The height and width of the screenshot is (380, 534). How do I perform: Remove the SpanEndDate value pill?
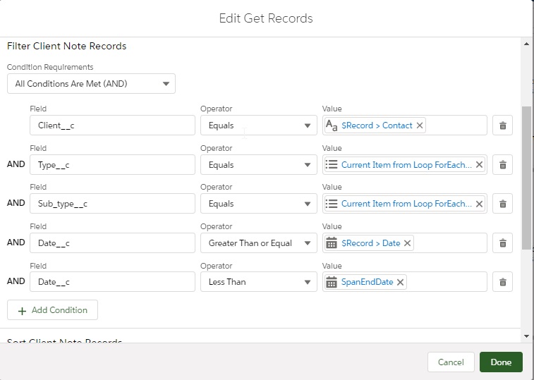point(401,282)
